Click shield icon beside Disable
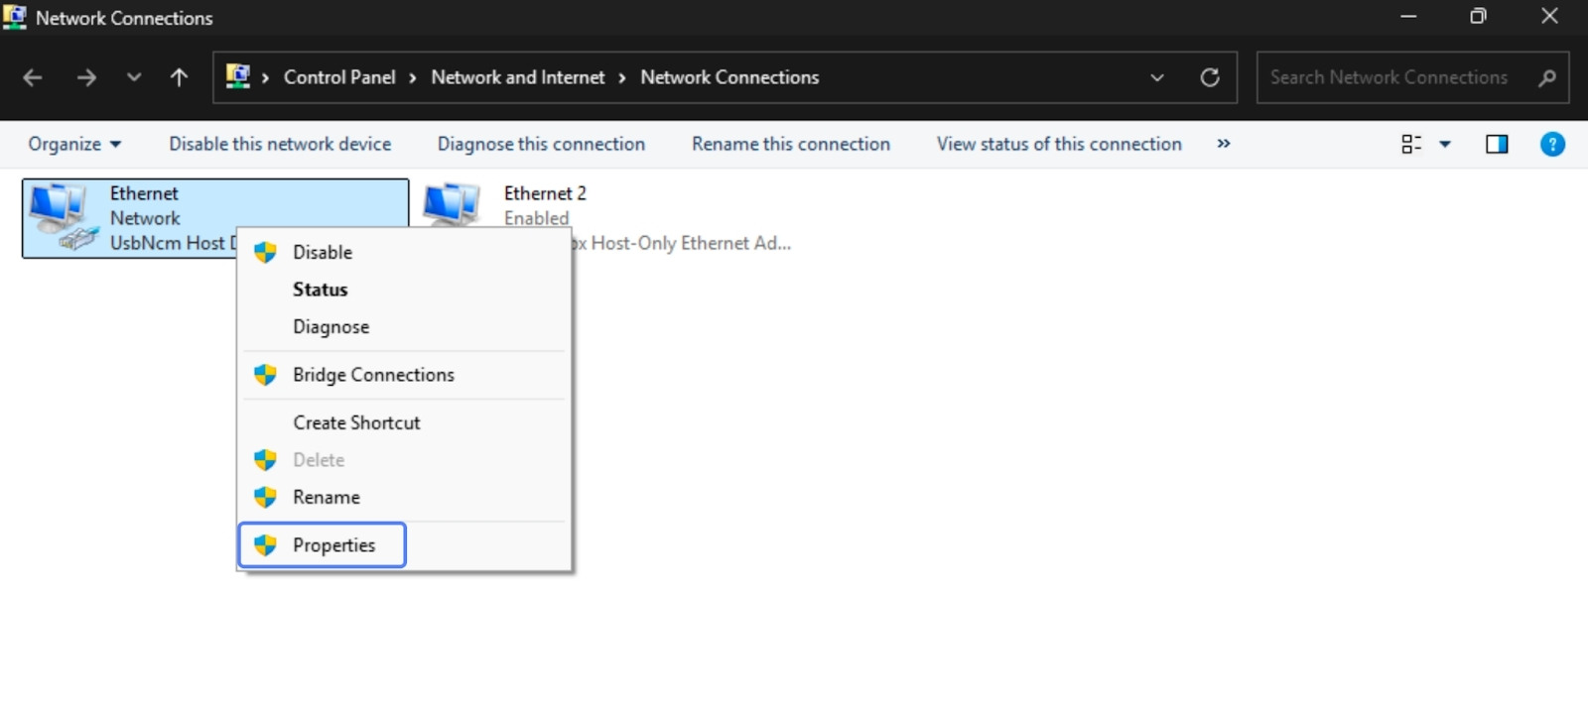Image resolution: width=1588 pixels, height=711 pixels. point(265,252)
